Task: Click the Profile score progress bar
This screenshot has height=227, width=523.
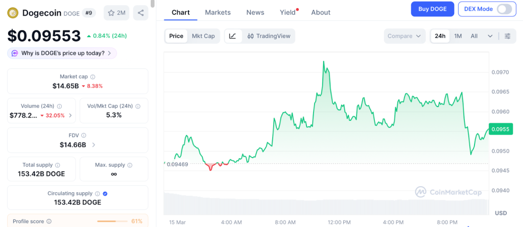Action: tap(112, 221)
